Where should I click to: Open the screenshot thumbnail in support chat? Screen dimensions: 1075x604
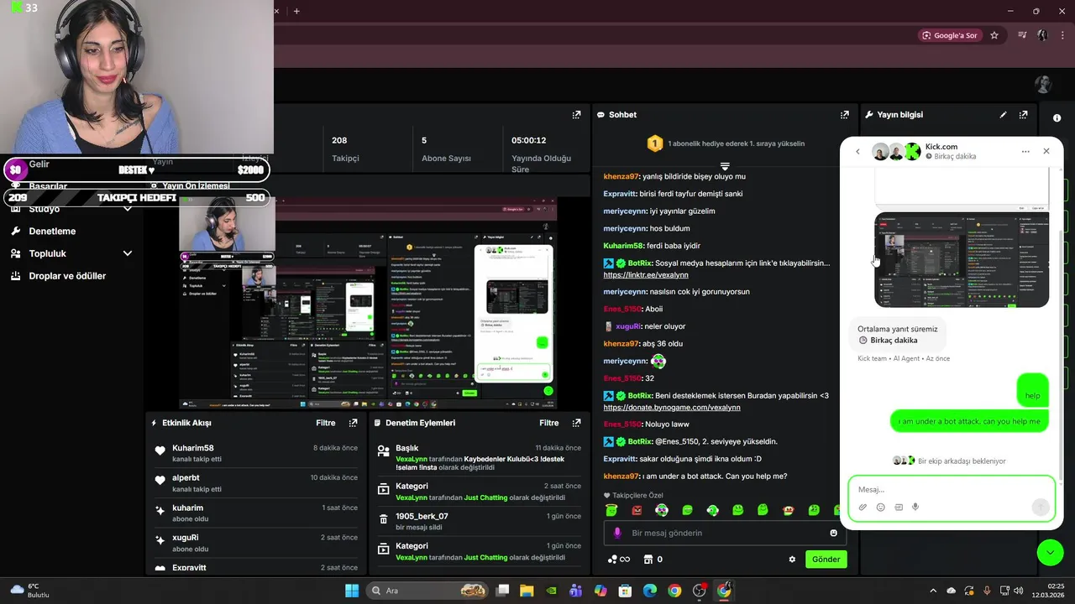click(962, 260)
